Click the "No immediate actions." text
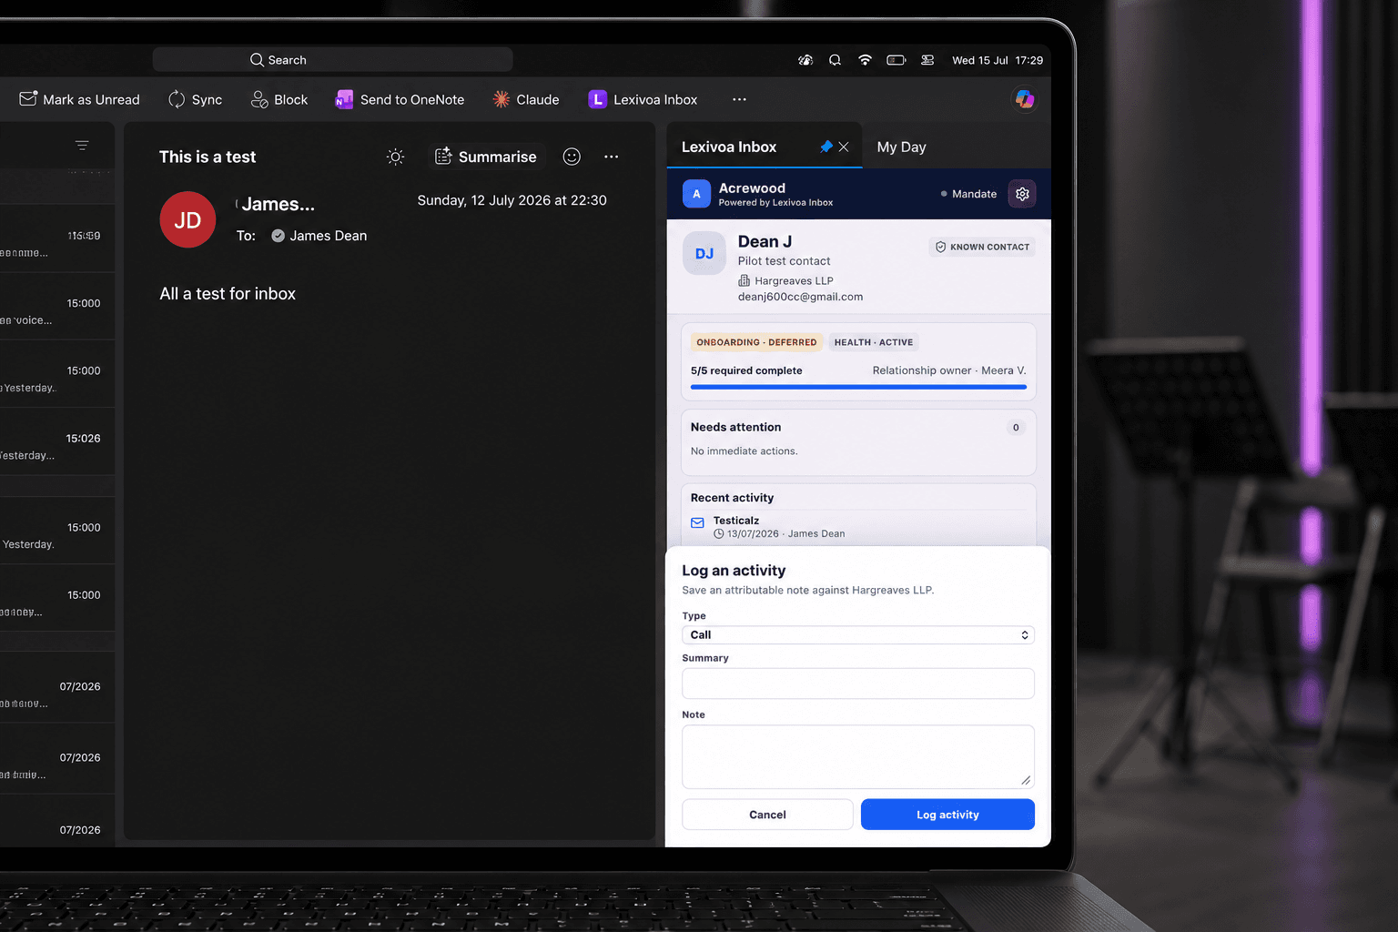 (x=744, y=451)
